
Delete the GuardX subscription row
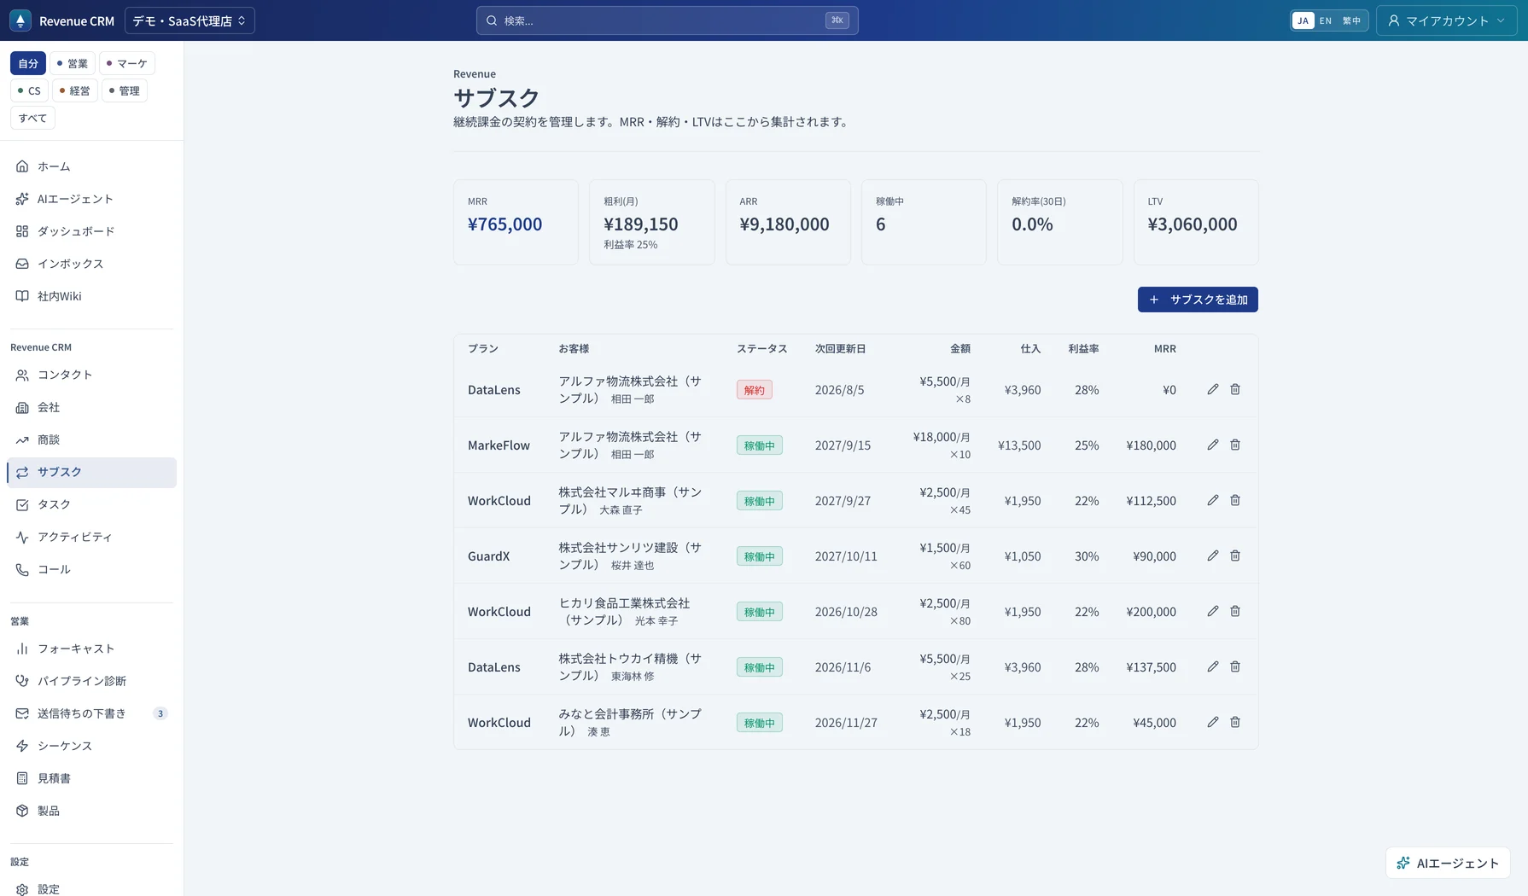(x=1235, y=556)
